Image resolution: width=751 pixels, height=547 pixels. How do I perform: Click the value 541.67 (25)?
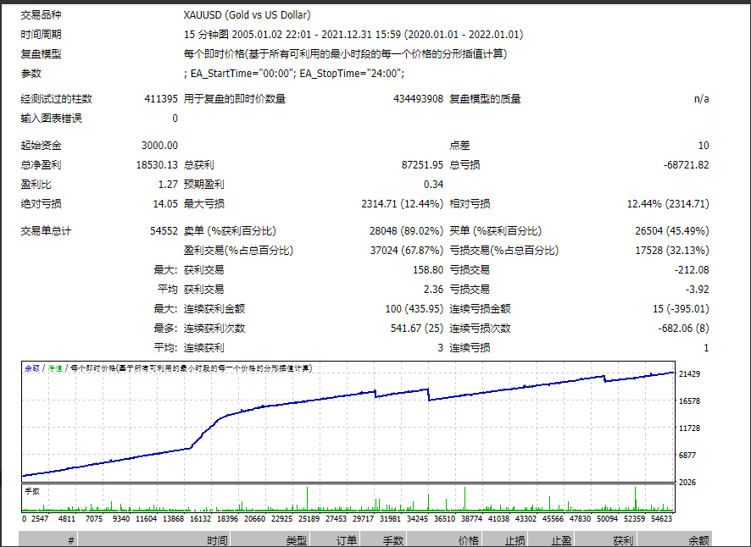tap(417, 329)
